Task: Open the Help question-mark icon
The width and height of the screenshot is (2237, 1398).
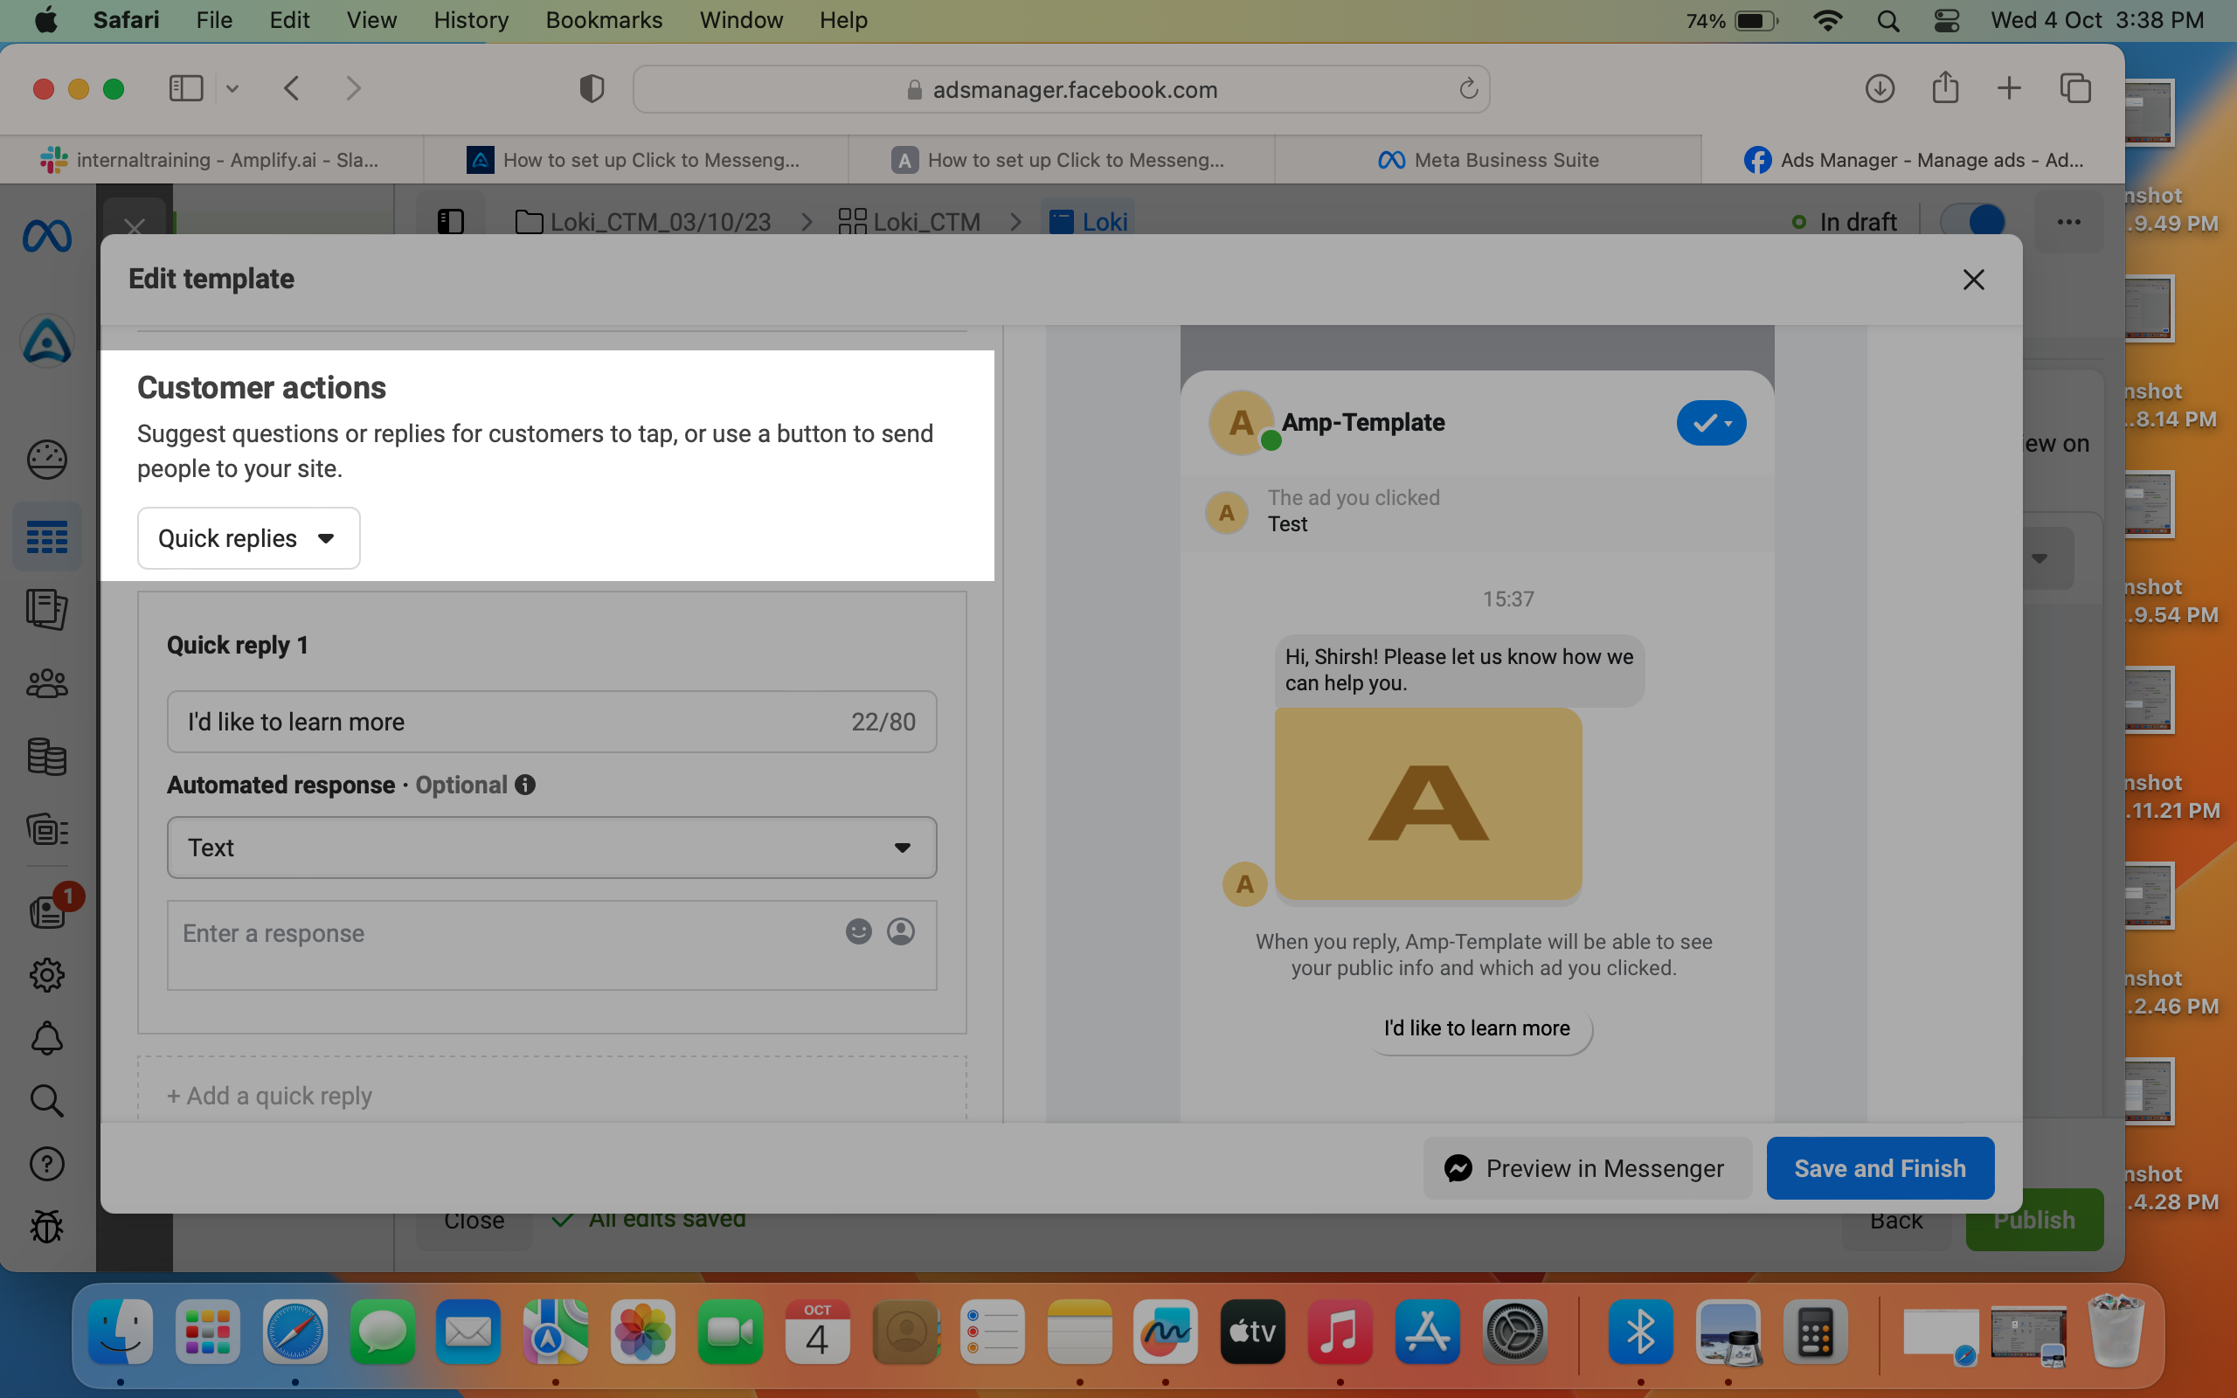Action: [46, 1164]
